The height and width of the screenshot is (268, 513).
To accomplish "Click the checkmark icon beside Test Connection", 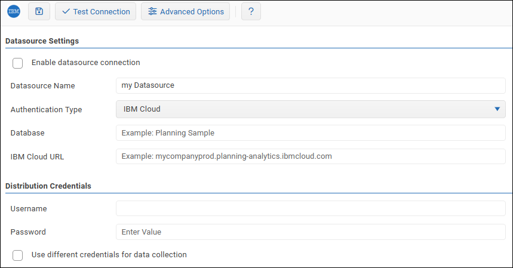I will click(x=66, y=11).
